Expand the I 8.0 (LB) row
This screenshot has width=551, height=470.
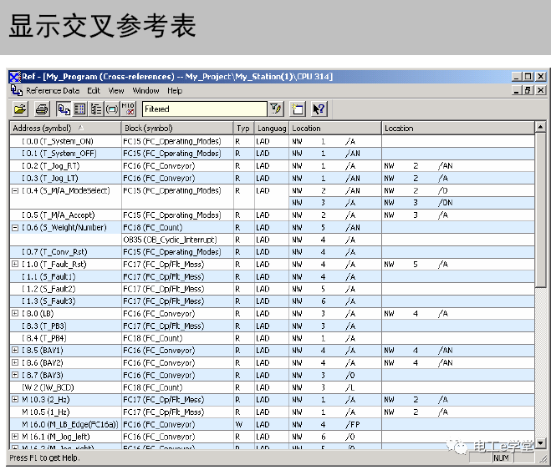pyautogui.click(x=15, y=313)
